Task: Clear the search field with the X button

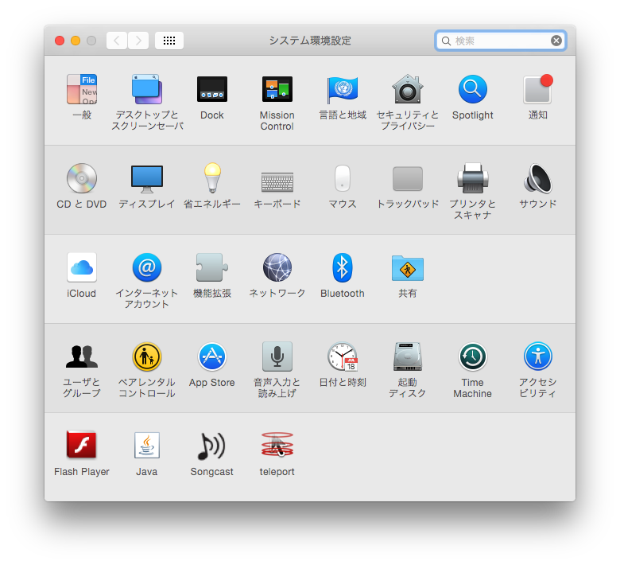Action: (556, 41)
